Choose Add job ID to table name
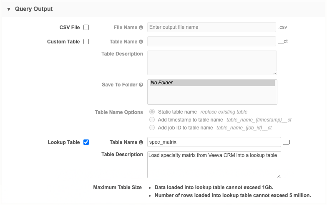The width and height of the screenshot is (327, 205). point(152,128)
